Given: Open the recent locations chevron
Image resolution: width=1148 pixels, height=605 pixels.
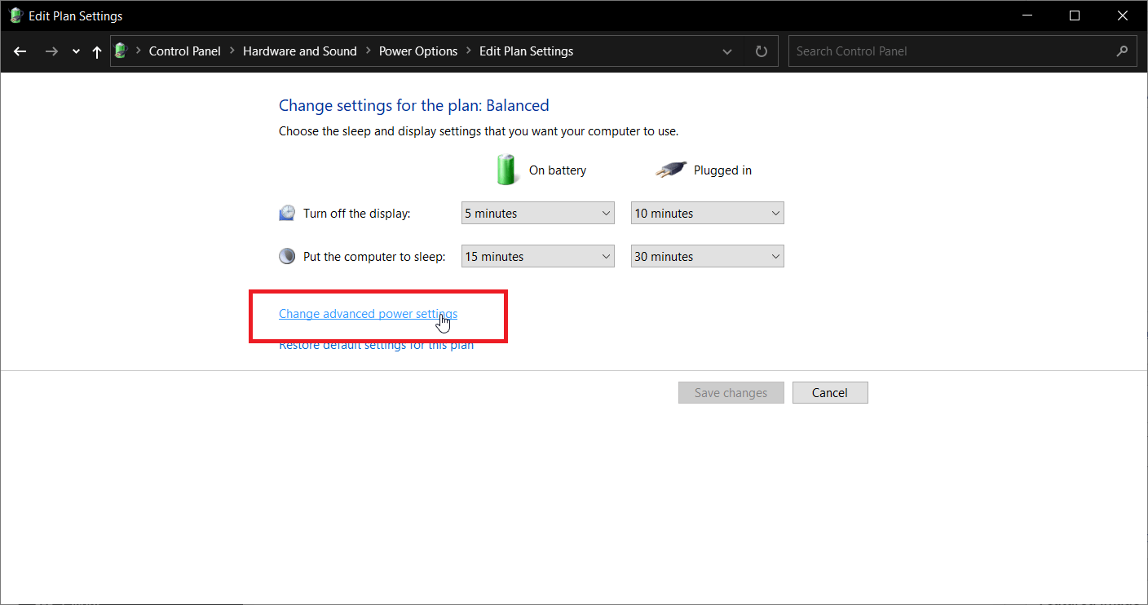Looking at the screenshot, I should 76,51.
